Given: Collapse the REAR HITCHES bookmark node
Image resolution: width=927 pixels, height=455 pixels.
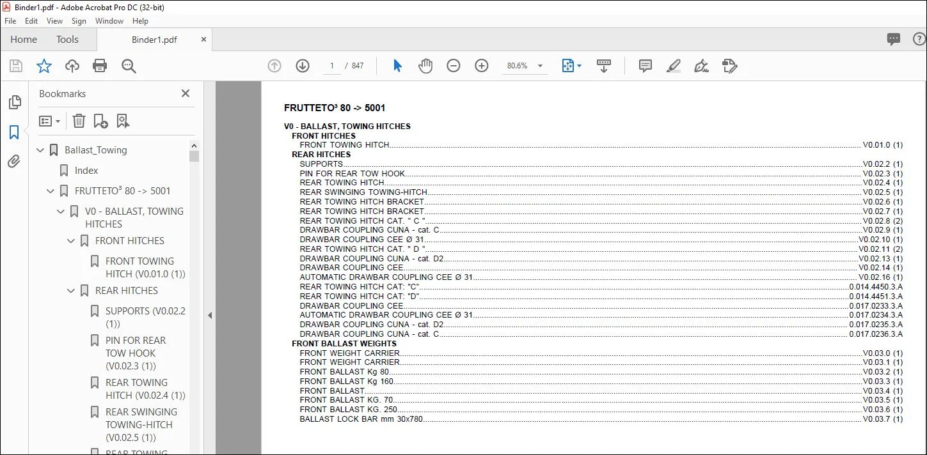Looking at the screenshot, I should (72, 291).
